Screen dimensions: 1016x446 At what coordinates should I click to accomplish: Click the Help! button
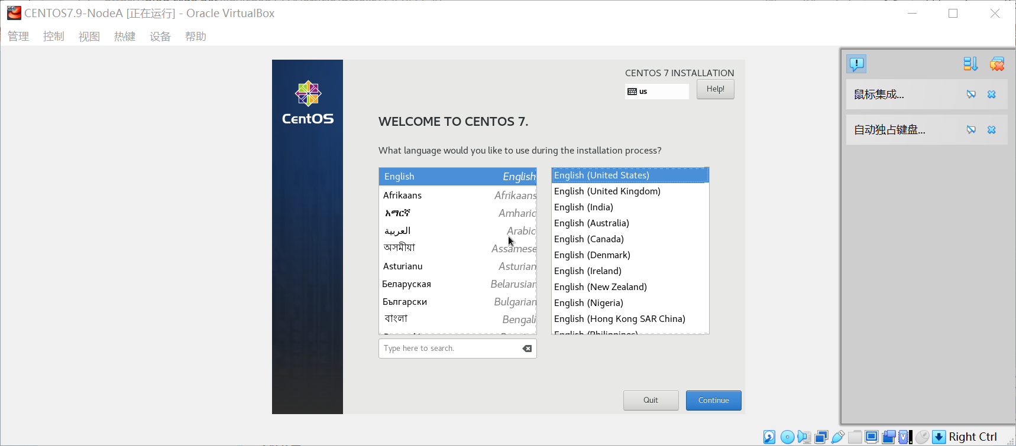click(716, 89)
